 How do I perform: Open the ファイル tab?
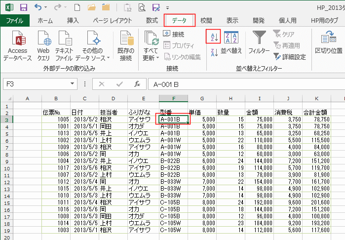pyautogui.click(x=15, y=21)
